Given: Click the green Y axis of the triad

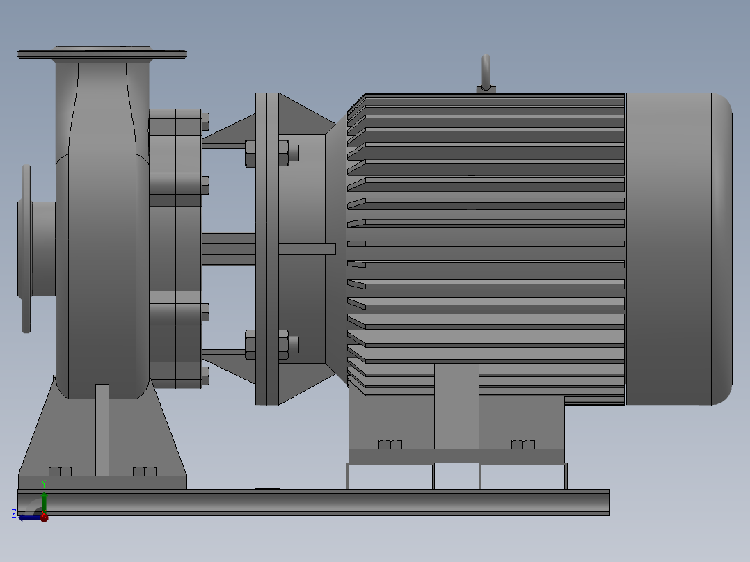Looking at the screenshot, I should coord(44,502).
